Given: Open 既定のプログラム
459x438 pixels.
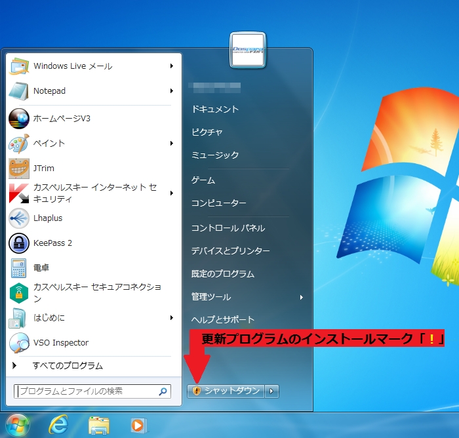Looking at the screenshot, I should click(x=223, y=274).
